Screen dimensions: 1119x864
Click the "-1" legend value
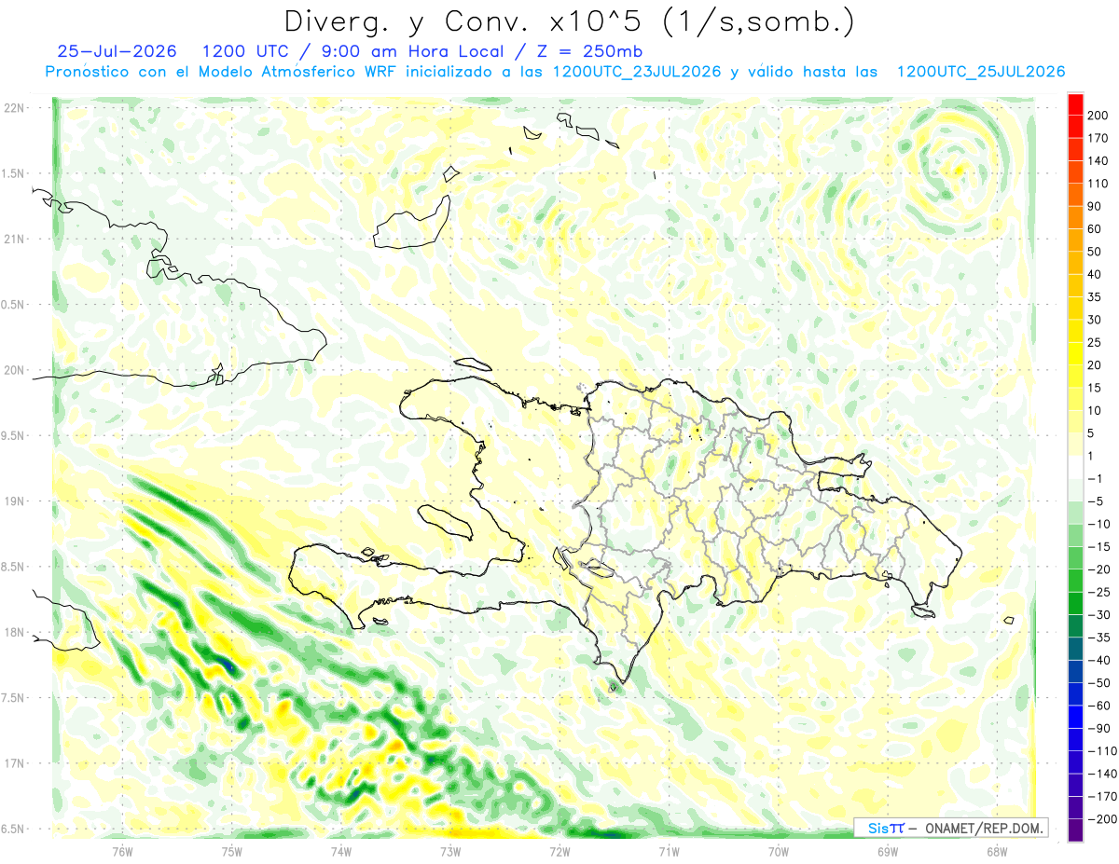pyautogui.click(x=1095, y=478)
